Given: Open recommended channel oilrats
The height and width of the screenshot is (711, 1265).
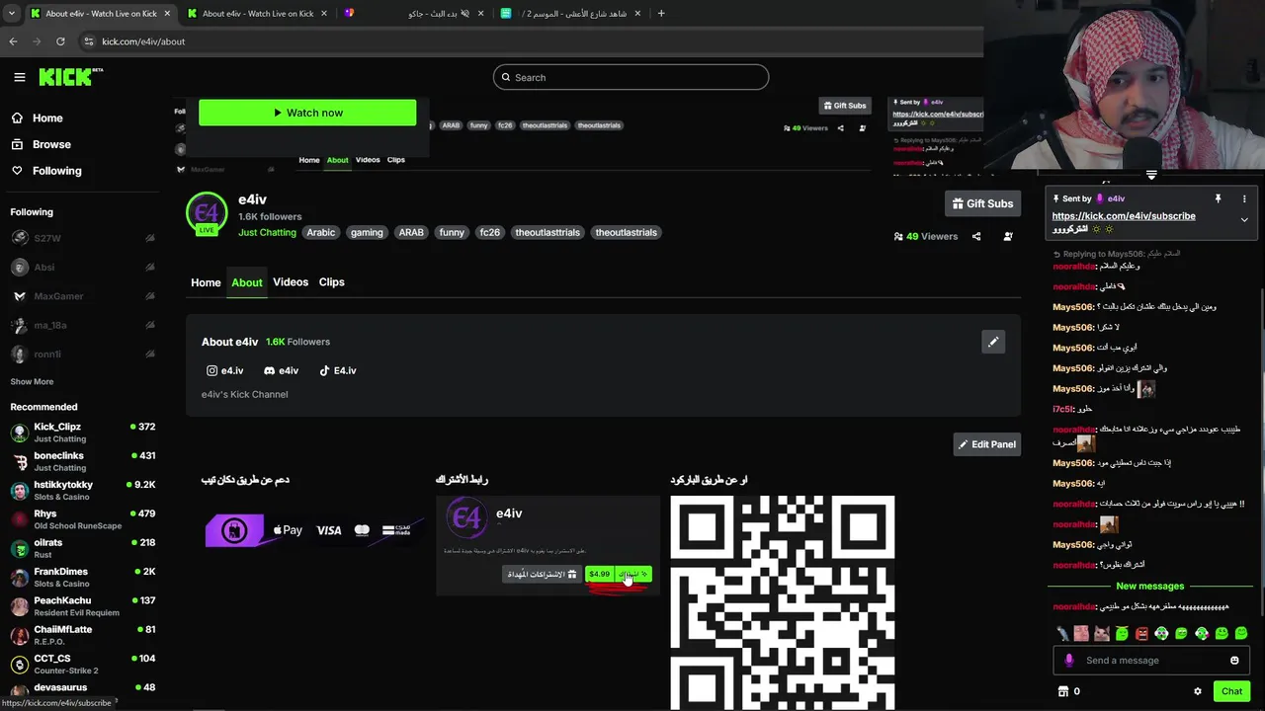Looking at the screenshot, I should click(83, 548).
